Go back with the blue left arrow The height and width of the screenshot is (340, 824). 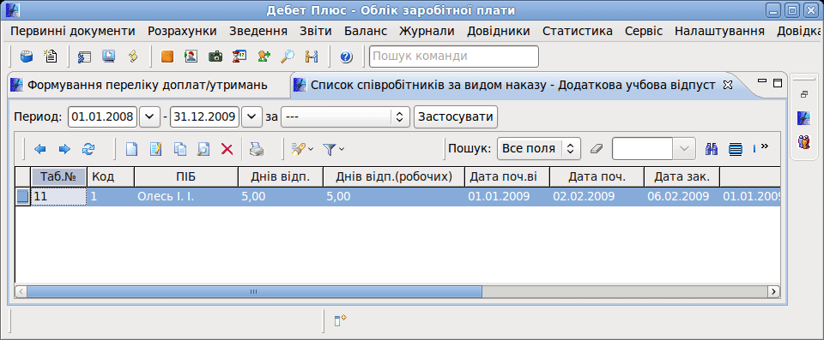(x=40, y=149)
